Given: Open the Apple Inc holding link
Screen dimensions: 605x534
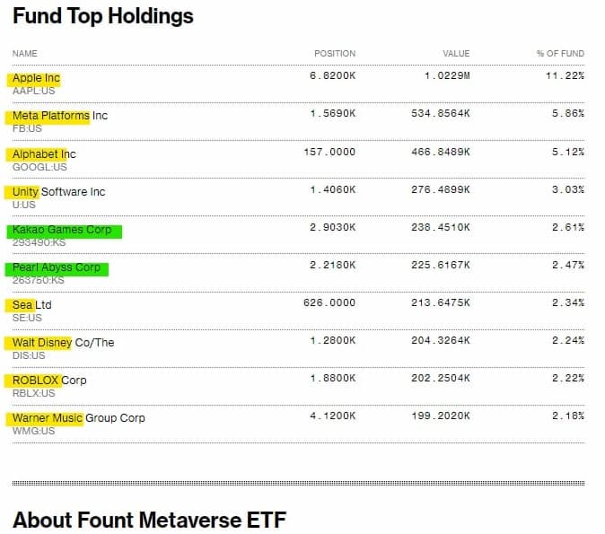Looking at the screenshot, I should click(x=36, y=78).
